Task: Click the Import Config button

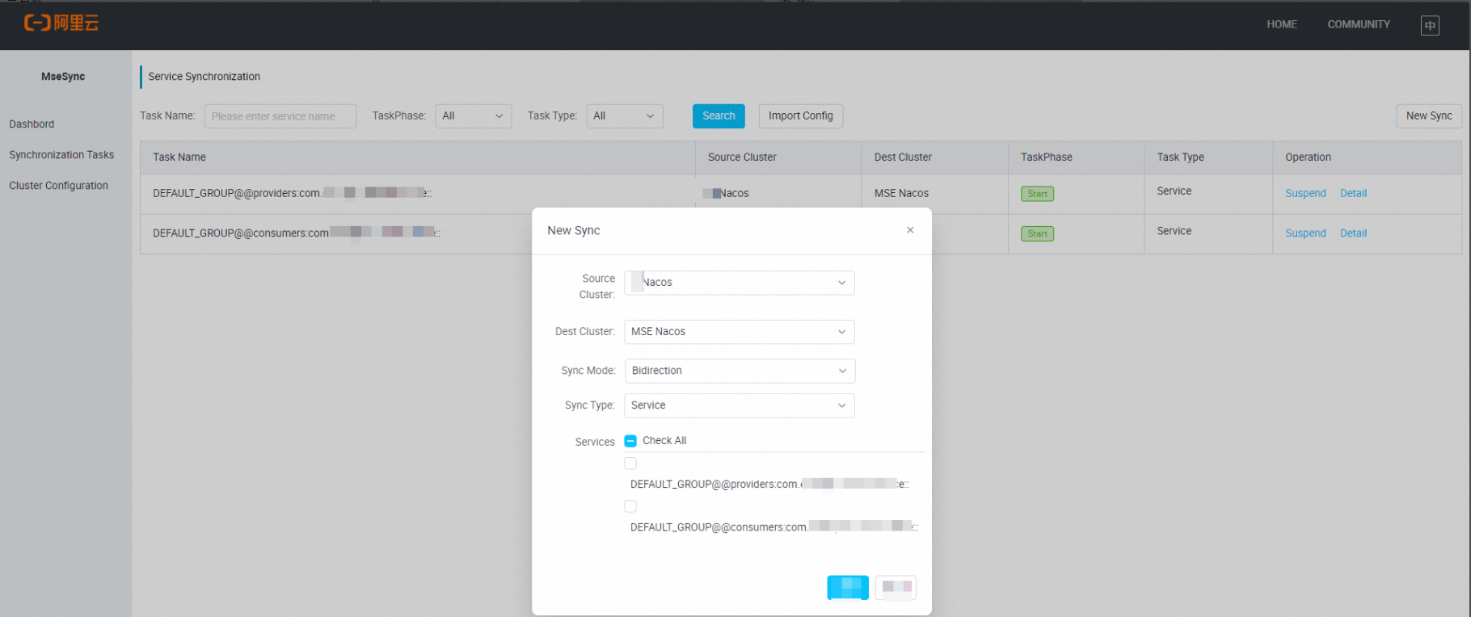Action: pyautogui.click(x=800, y=116)
